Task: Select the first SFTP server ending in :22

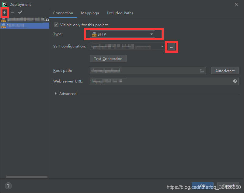Action: tap(25, 19)
